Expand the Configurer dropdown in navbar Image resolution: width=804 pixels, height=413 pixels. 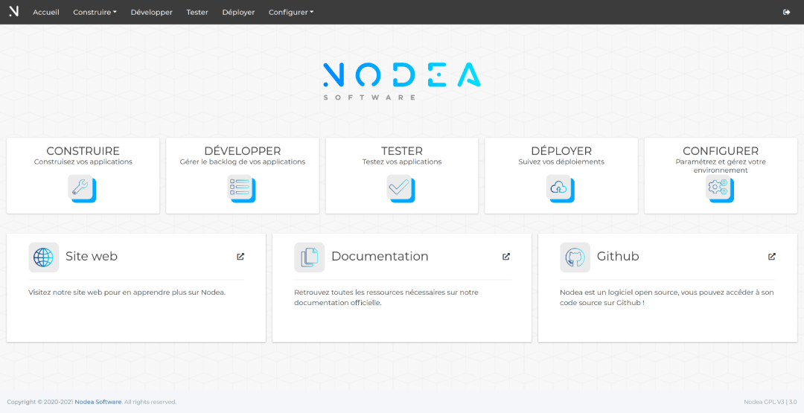pyautogui.click(x=291, y=12)
